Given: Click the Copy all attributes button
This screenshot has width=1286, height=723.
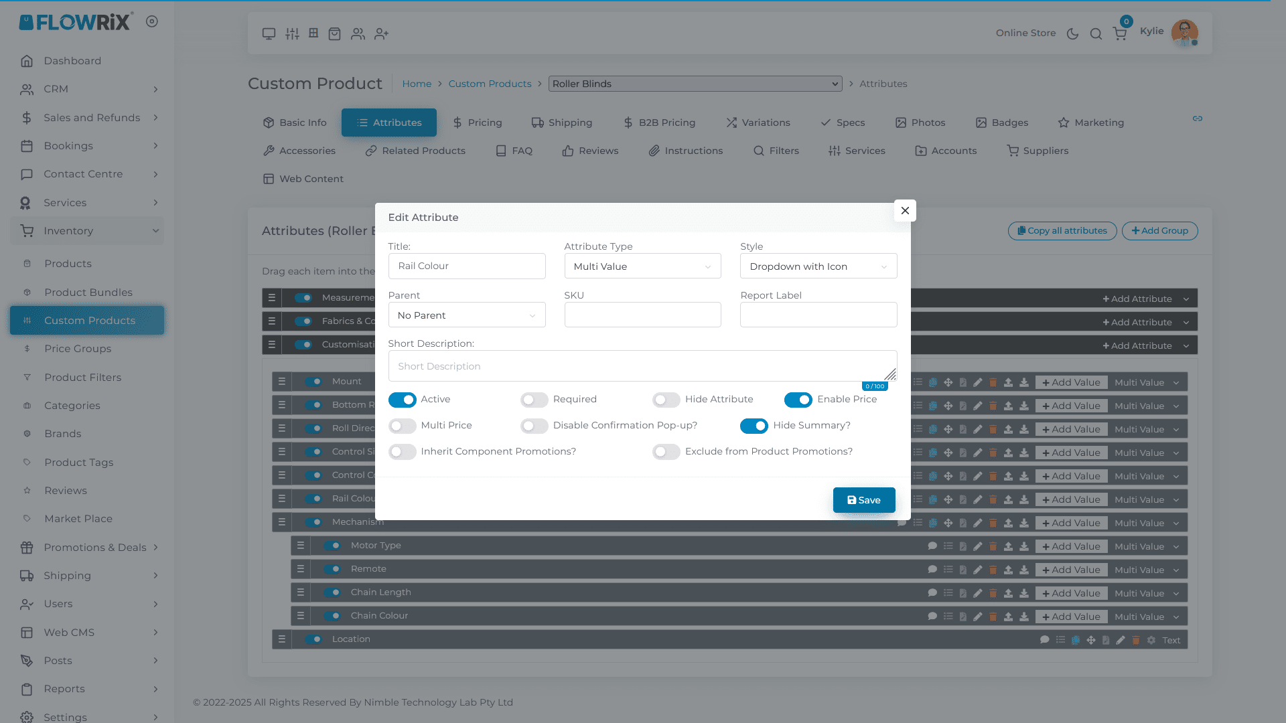Looking at the screenshot, I should pyautogui.click(x=1062, y=231).
